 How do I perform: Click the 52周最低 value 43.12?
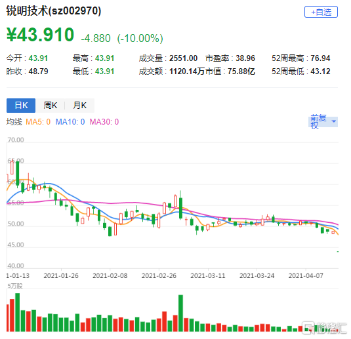pos(320,71)
